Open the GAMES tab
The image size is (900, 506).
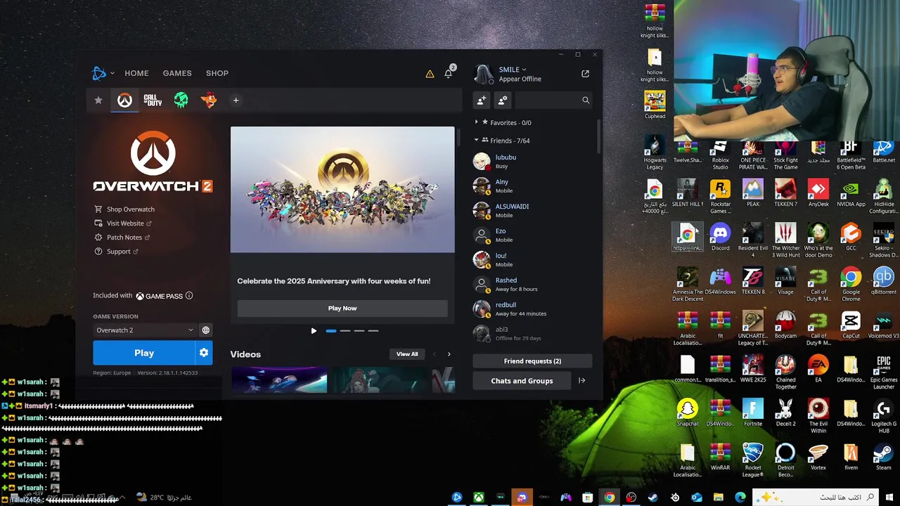coord(177,73)
